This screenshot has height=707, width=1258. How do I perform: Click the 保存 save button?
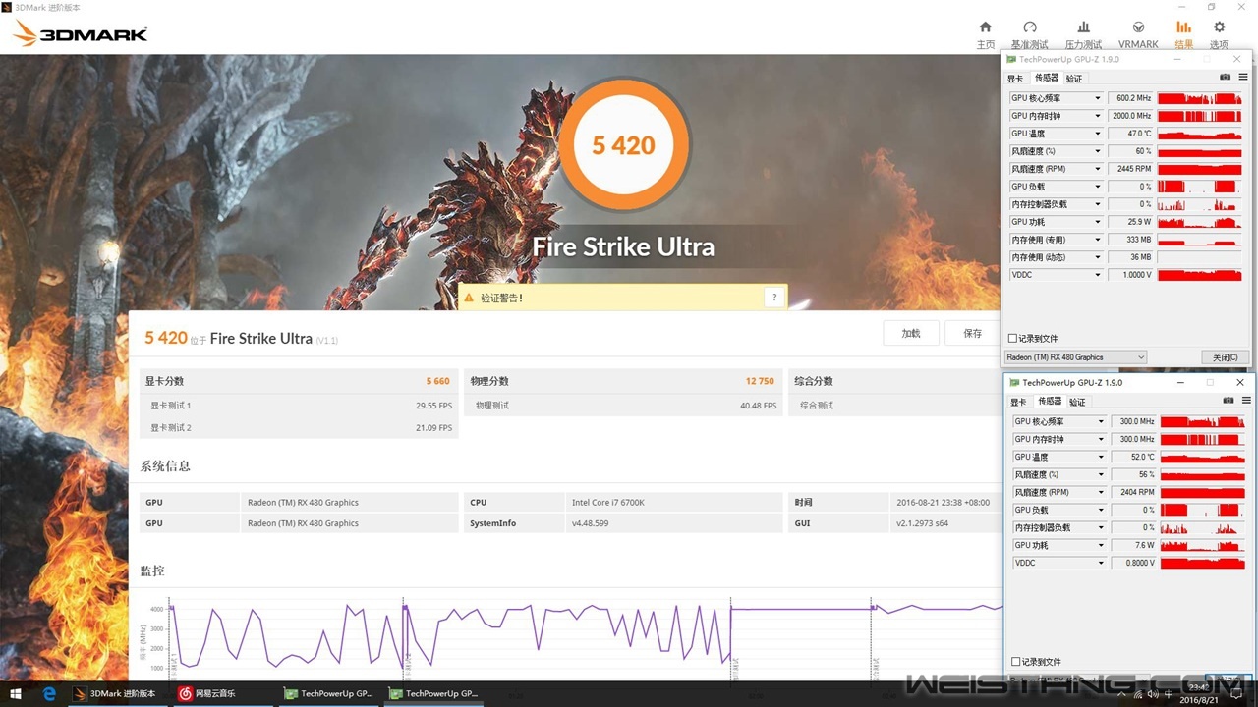pos(973,333)
